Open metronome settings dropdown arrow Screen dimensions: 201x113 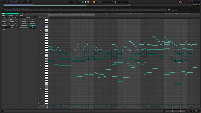(25, 2)
